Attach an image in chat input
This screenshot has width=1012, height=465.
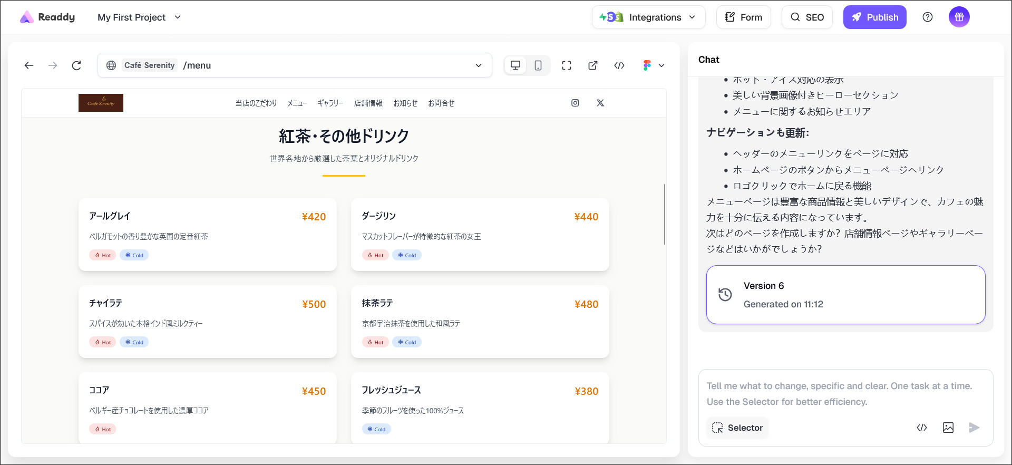click(x=948, y=428)
